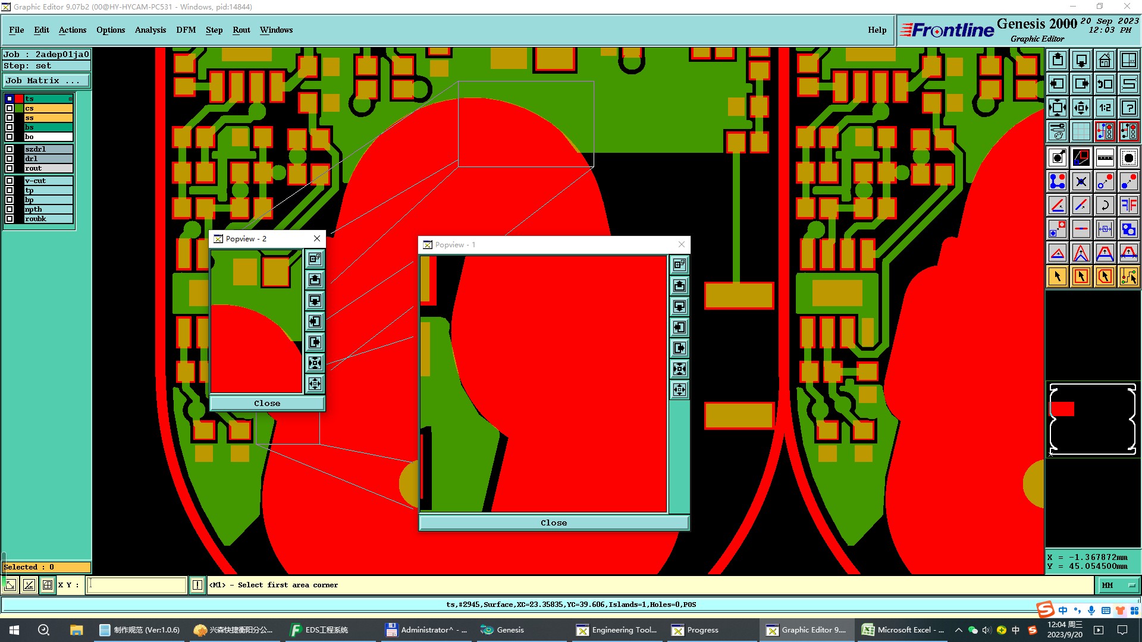1142x642 pixels.
Task: Activate the arrow pointer select tool
Action: [1058, 276]
